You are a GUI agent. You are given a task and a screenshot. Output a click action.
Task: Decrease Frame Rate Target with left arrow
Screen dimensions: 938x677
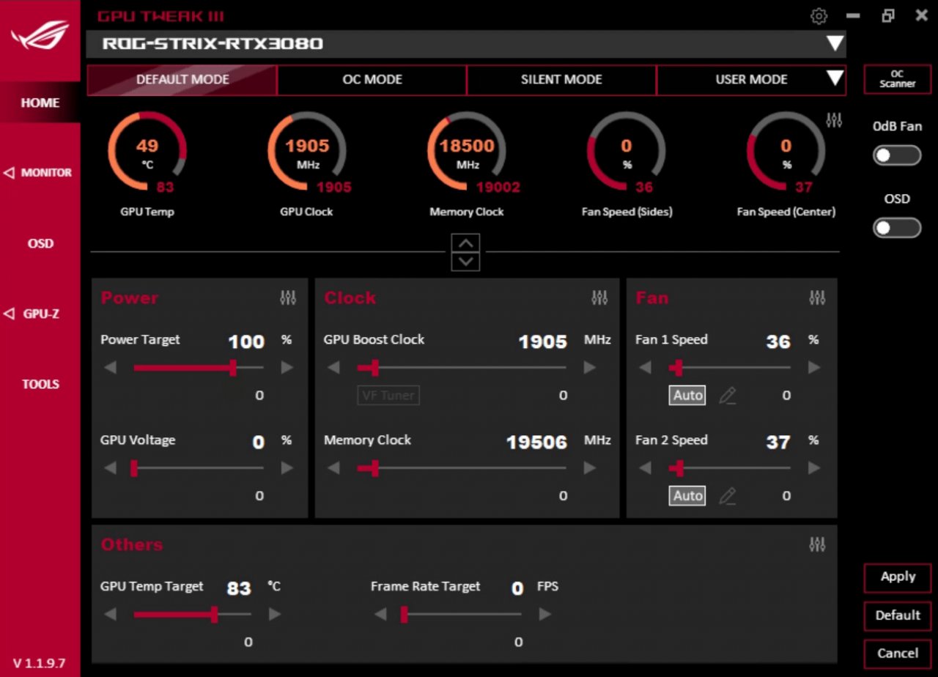380,614
